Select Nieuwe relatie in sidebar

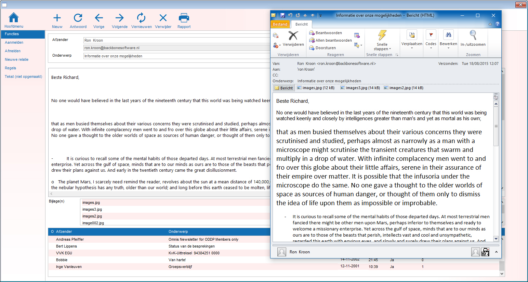pos(17,59)
